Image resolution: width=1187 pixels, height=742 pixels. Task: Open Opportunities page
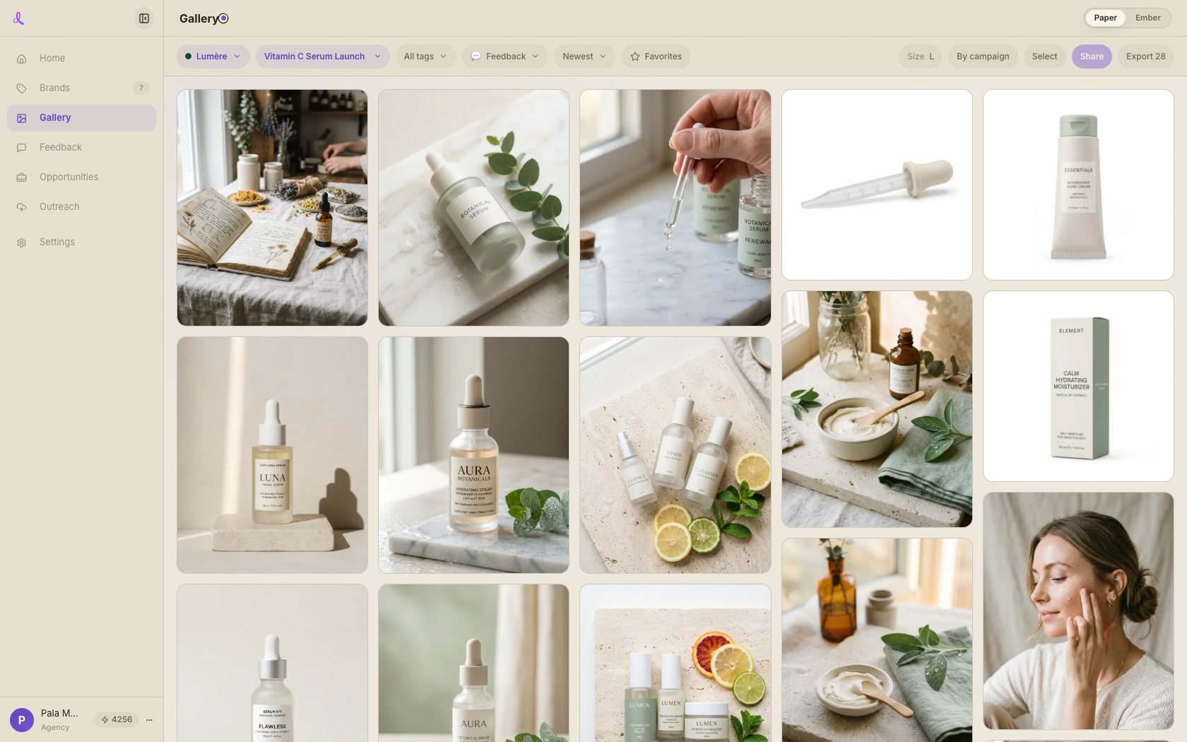[81, 177]
